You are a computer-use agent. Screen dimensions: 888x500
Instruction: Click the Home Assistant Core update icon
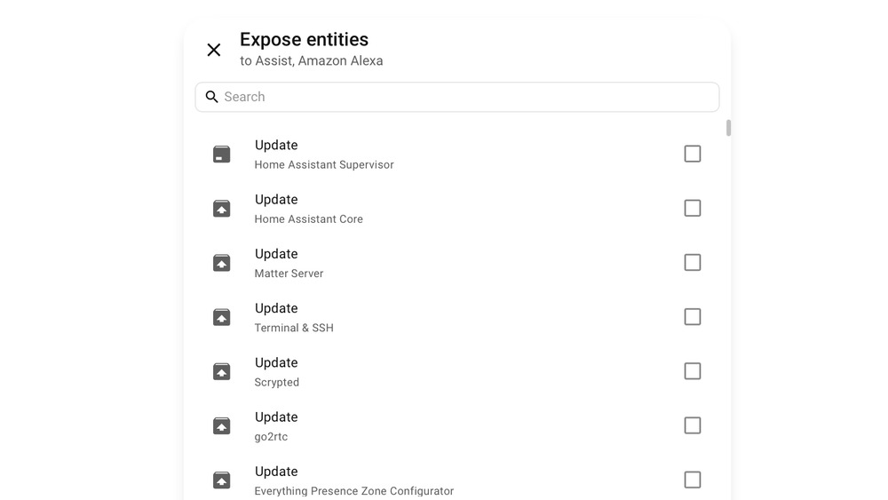tap(221, 209)
